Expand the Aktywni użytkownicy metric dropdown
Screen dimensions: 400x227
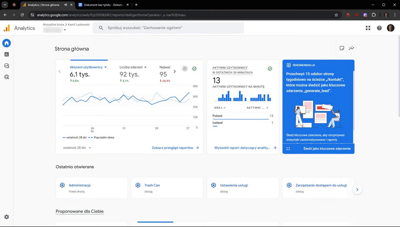coord(88,67)
